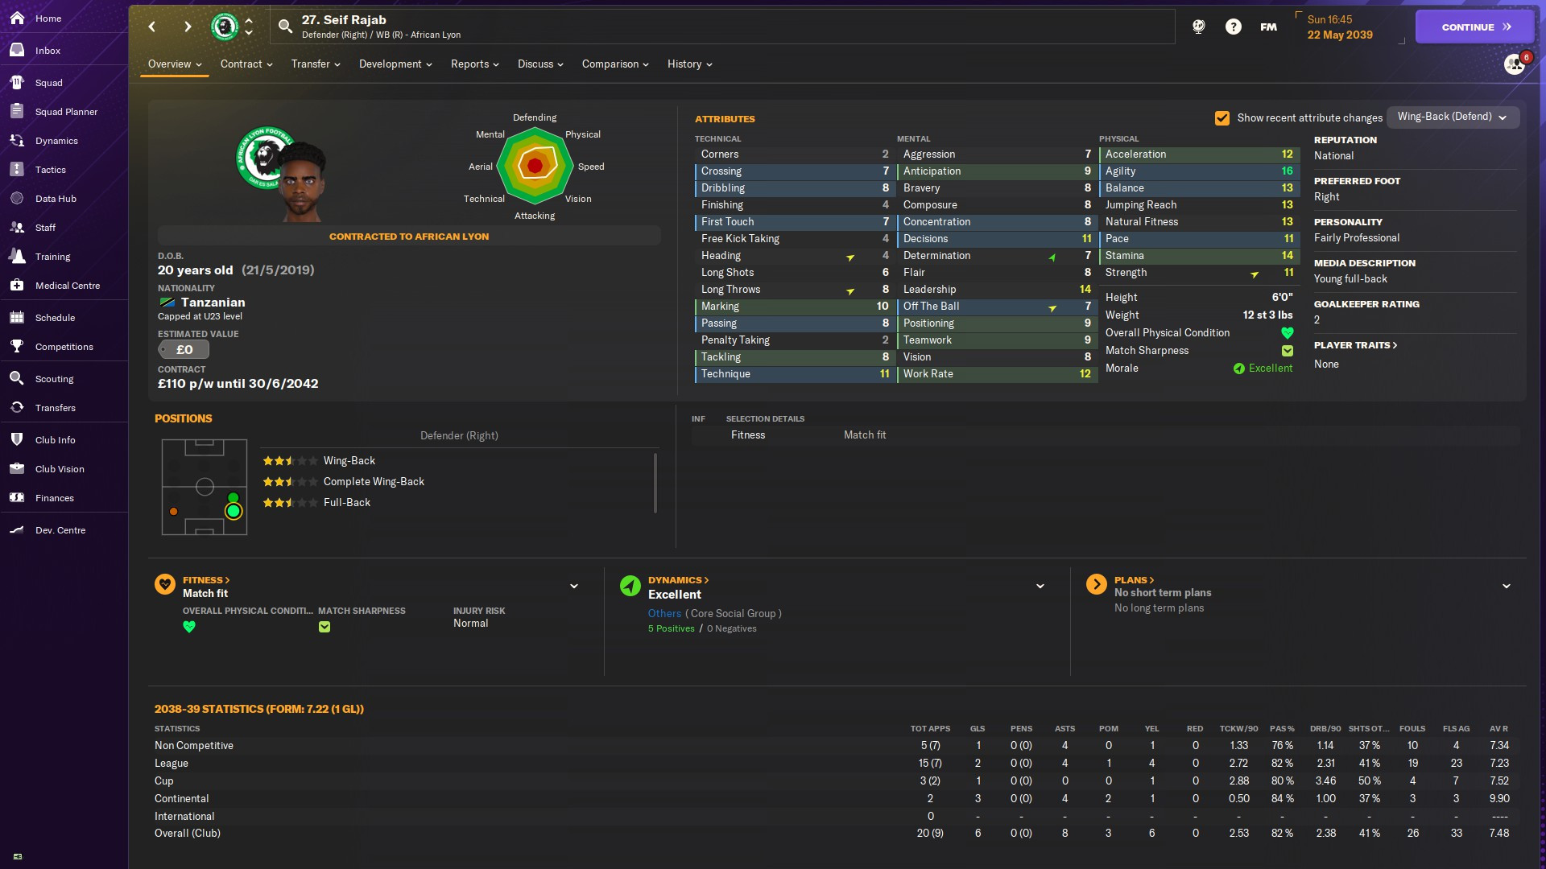Open the help question mark icon
The image size is (1546, 869).
(1233, 27)
